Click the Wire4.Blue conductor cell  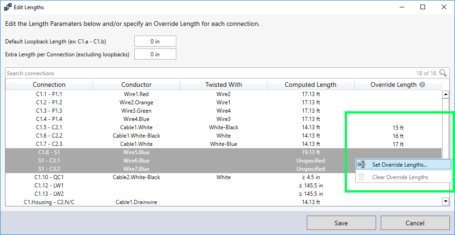coord(137,119)
